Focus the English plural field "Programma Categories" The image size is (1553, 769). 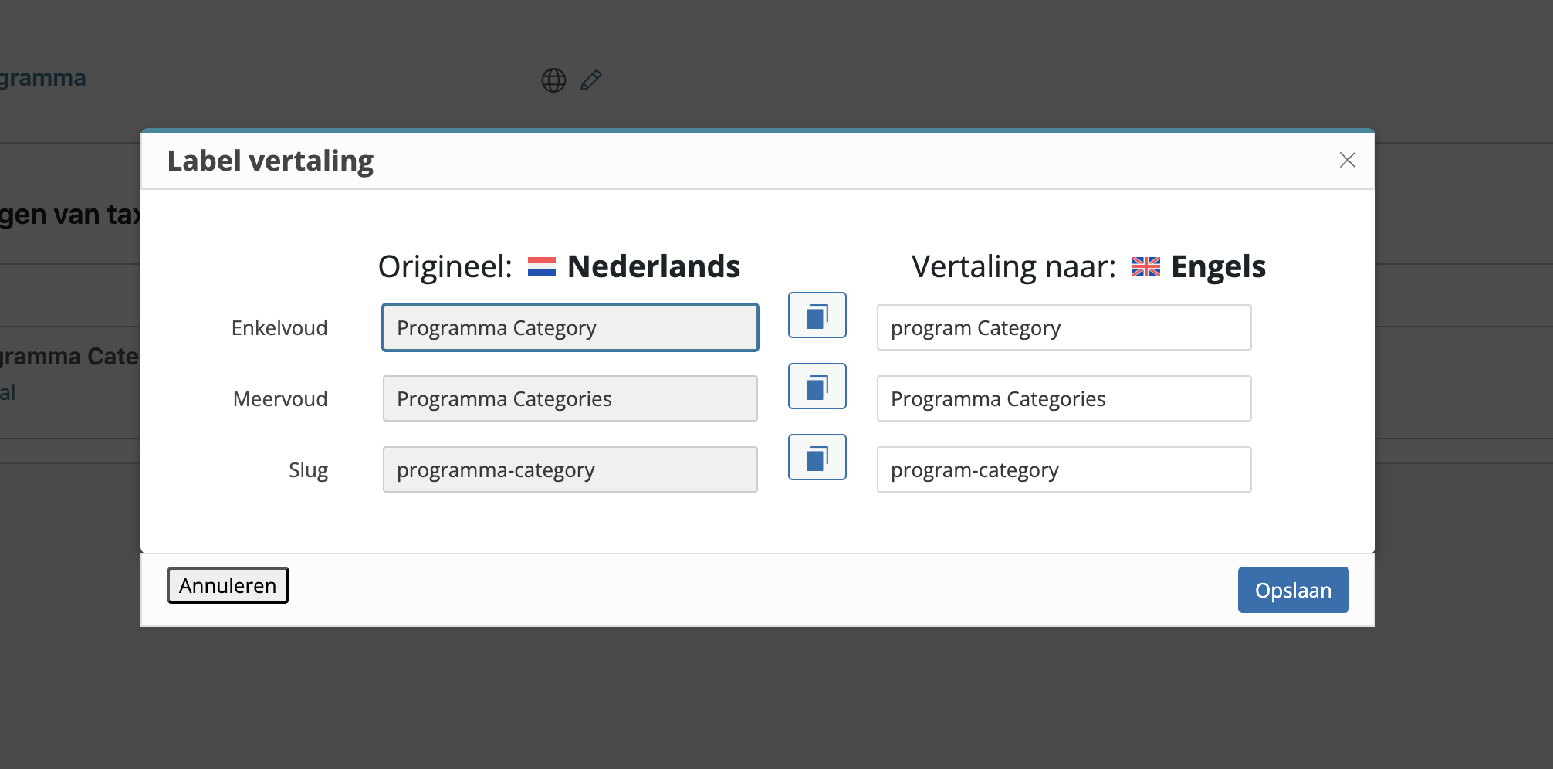pos(1064,398)
